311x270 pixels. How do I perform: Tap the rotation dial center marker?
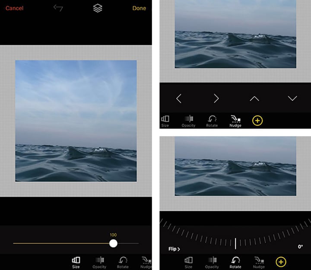[x=235, y=243]
